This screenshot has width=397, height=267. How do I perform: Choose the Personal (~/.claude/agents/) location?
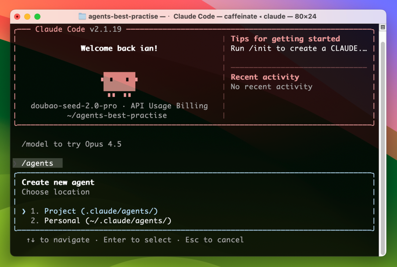[108, 221]
